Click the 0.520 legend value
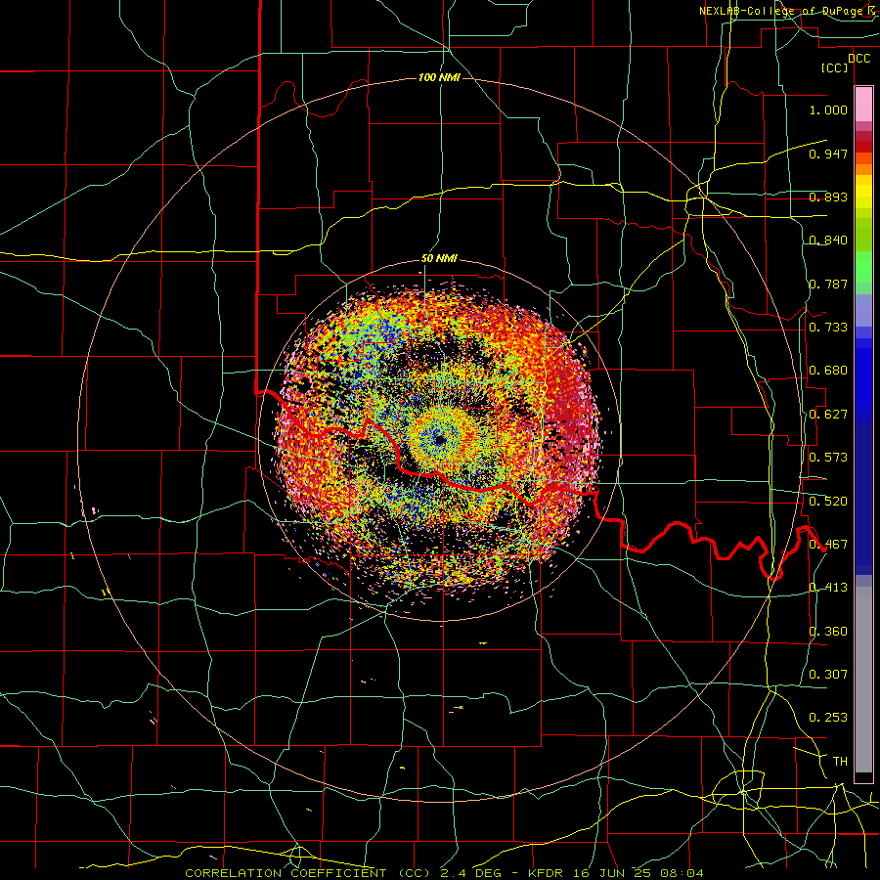 [828, 502]
